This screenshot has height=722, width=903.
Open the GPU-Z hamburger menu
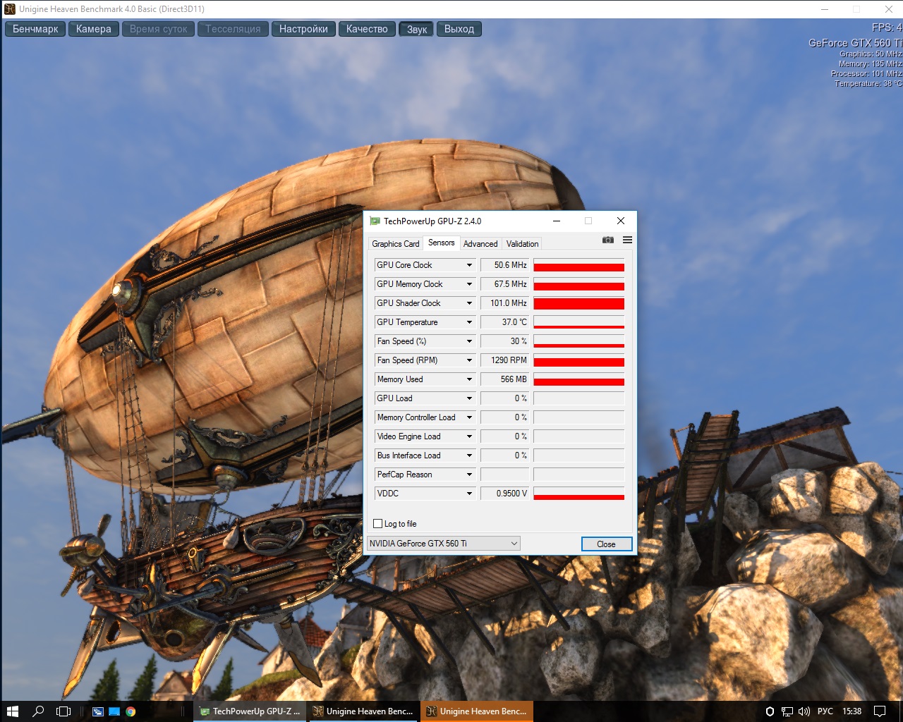tap(627, 240)
